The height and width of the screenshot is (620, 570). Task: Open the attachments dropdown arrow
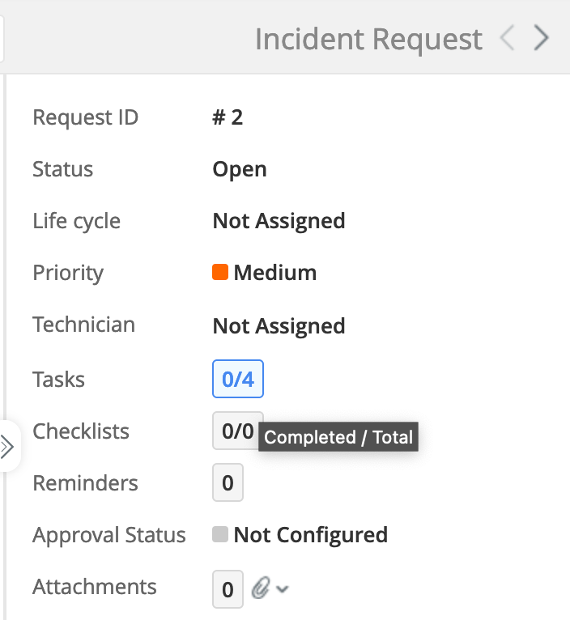point(282,589)
